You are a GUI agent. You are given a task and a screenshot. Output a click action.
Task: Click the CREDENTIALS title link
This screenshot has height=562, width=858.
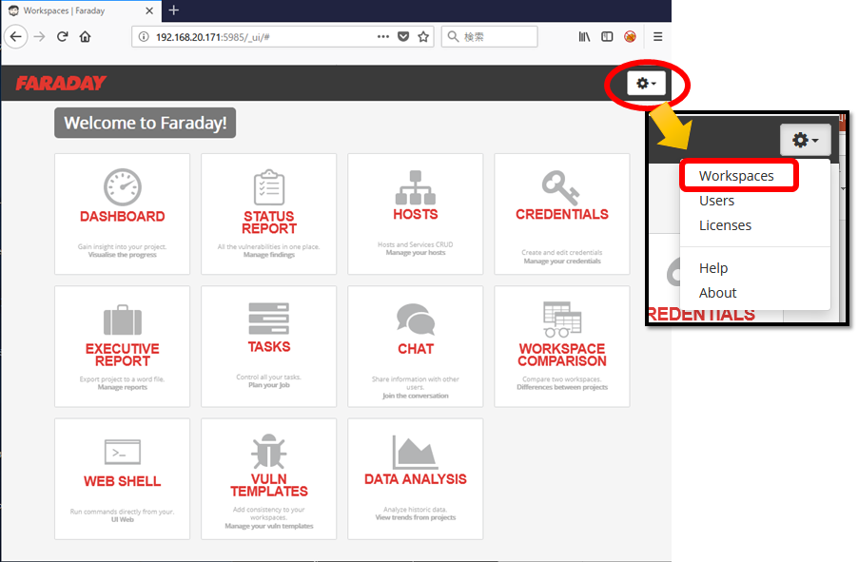coord(562,215)
